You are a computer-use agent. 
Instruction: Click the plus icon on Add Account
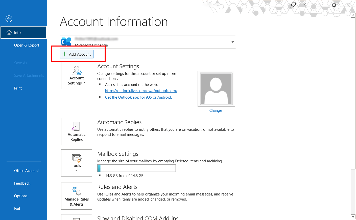pos(65,54)
